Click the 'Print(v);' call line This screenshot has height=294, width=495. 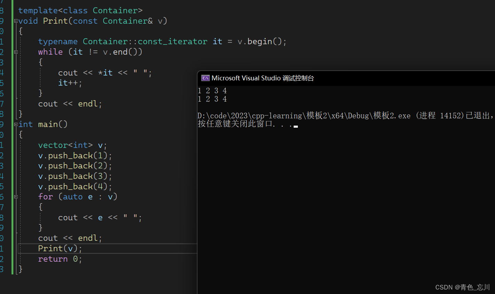pyautogui.click(x=60, y=248)
